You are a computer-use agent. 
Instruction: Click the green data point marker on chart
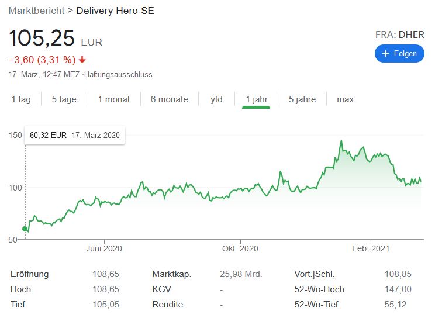coord(25,229)
